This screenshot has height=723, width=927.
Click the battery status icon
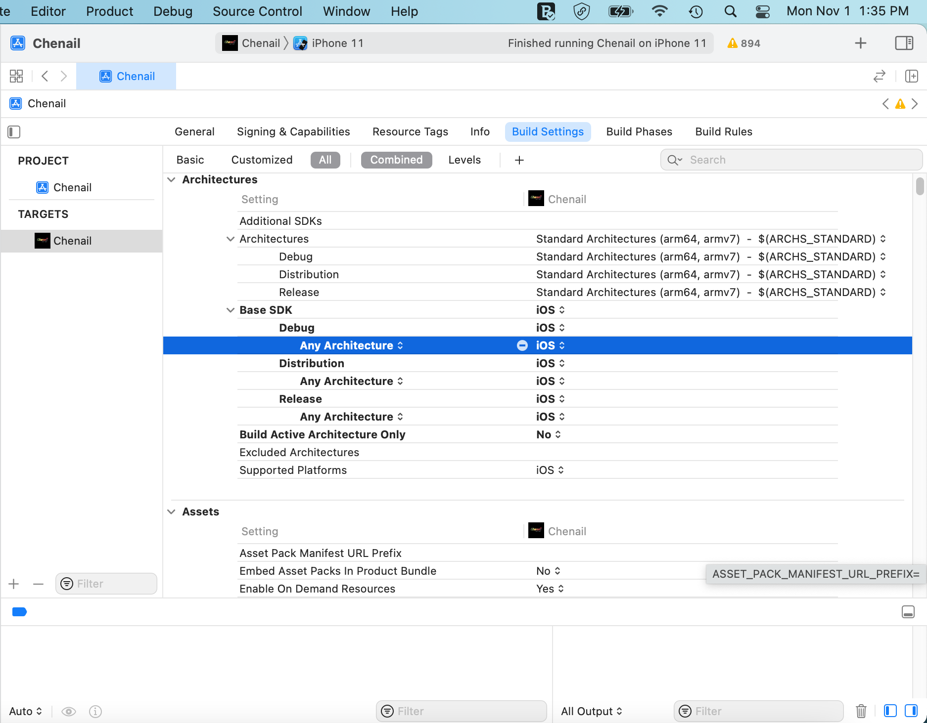(x=621, y=11)
